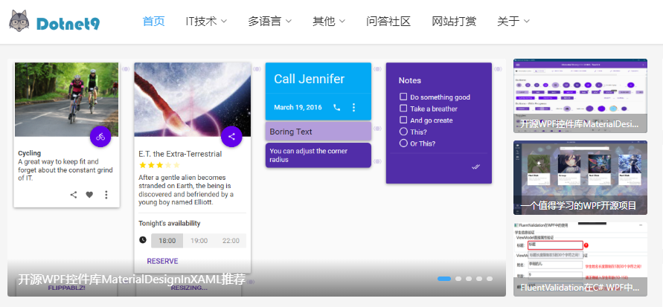Select 22:00 time slot

pyautogui.click(x=231, y=241)
